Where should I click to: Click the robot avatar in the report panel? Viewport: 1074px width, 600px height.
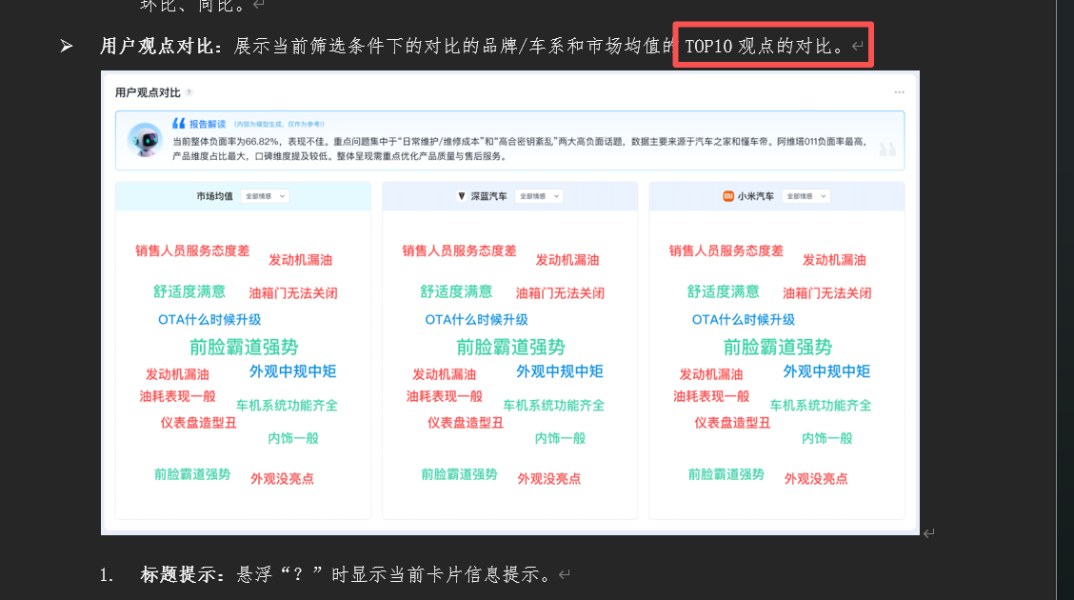point(145,140)
